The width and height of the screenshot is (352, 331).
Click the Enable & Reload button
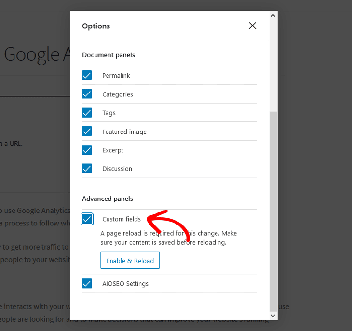[x=130, y=260]
